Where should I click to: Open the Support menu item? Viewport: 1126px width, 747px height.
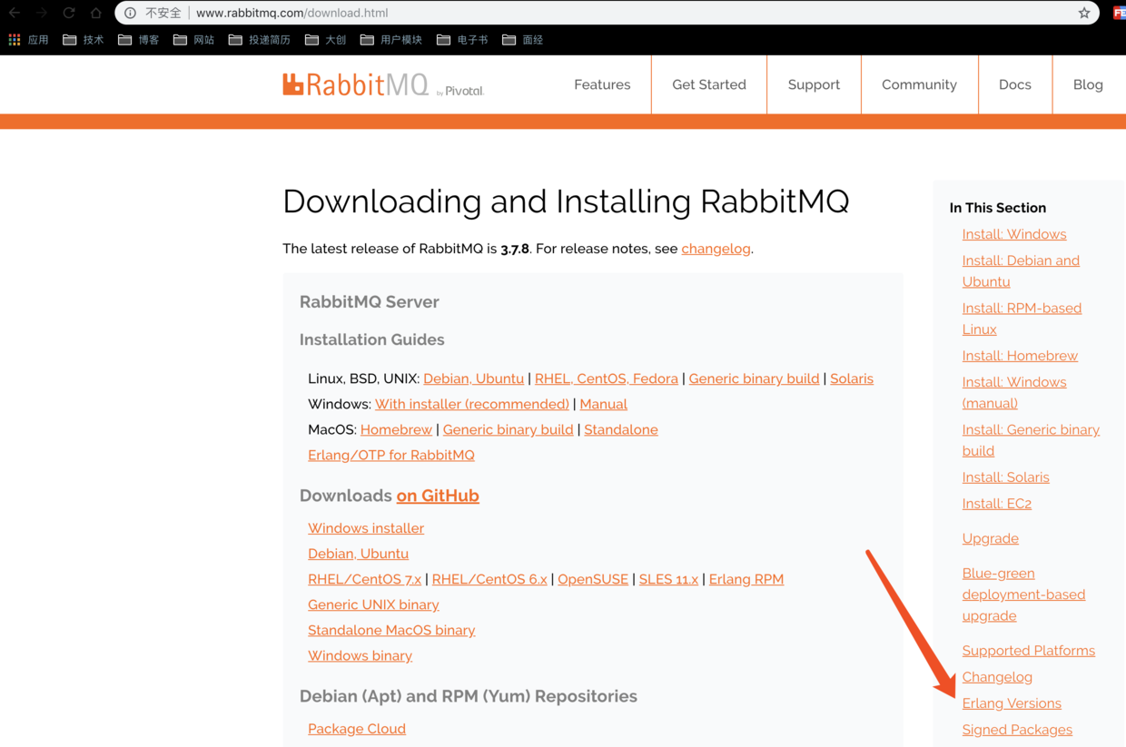pos(814,84)
